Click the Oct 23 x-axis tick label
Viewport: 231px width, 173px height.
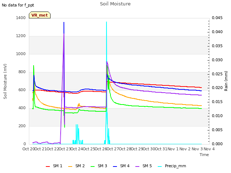point(65,149)
